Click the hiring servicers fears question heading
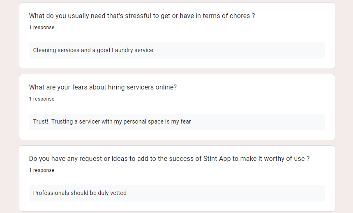This screenshot has width=353, height=213. click(x=103, y=87)
